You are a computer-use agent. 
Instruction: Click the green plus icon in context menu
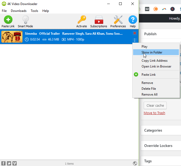[136, 74]
